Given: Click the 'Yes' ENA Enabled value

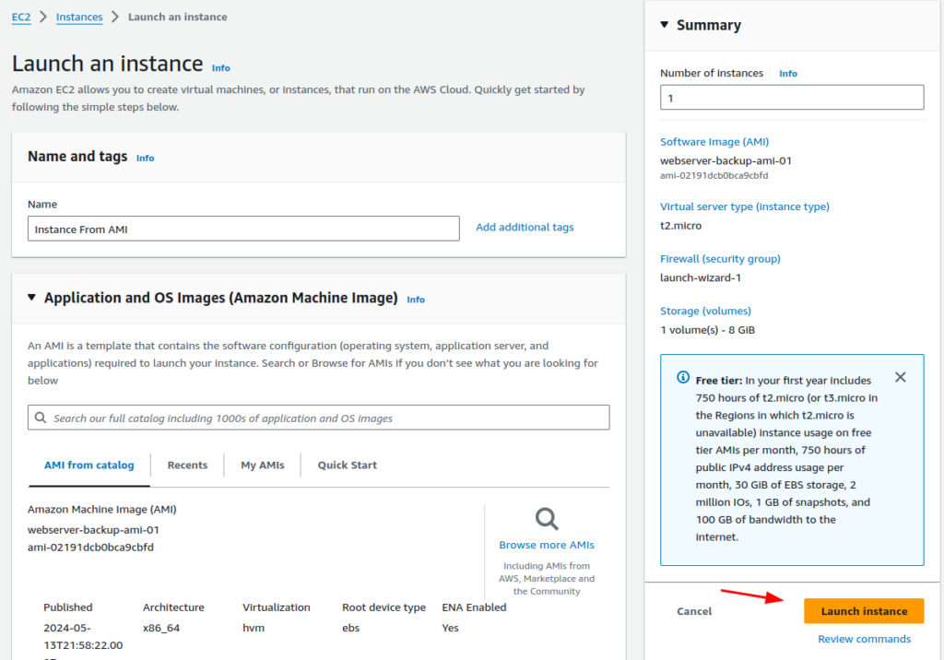Looking at the screenshot, I should 450,628.
